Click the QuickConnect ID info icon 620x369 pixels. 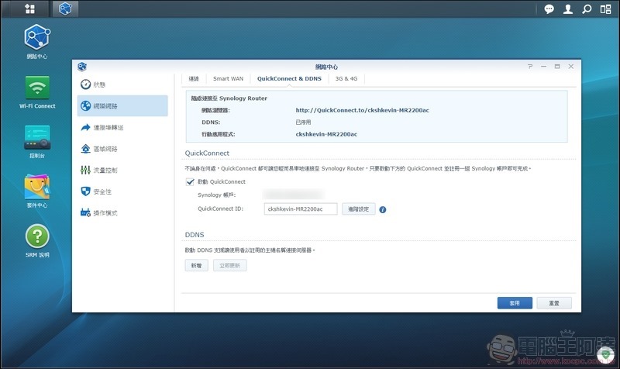(382, 209)
